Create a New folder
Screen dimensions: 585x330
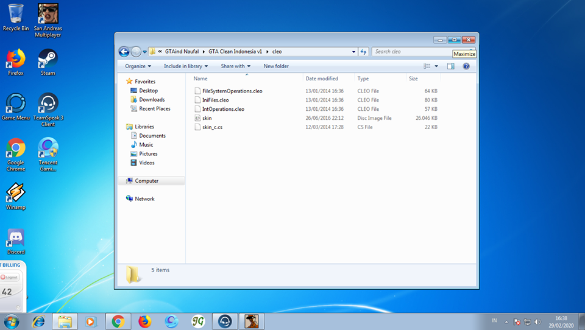tap(276, 66)
